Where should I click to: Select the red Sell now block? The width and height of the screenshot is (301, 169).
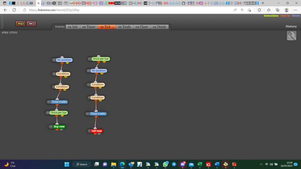pyautogui.click(x=96, y=131)
